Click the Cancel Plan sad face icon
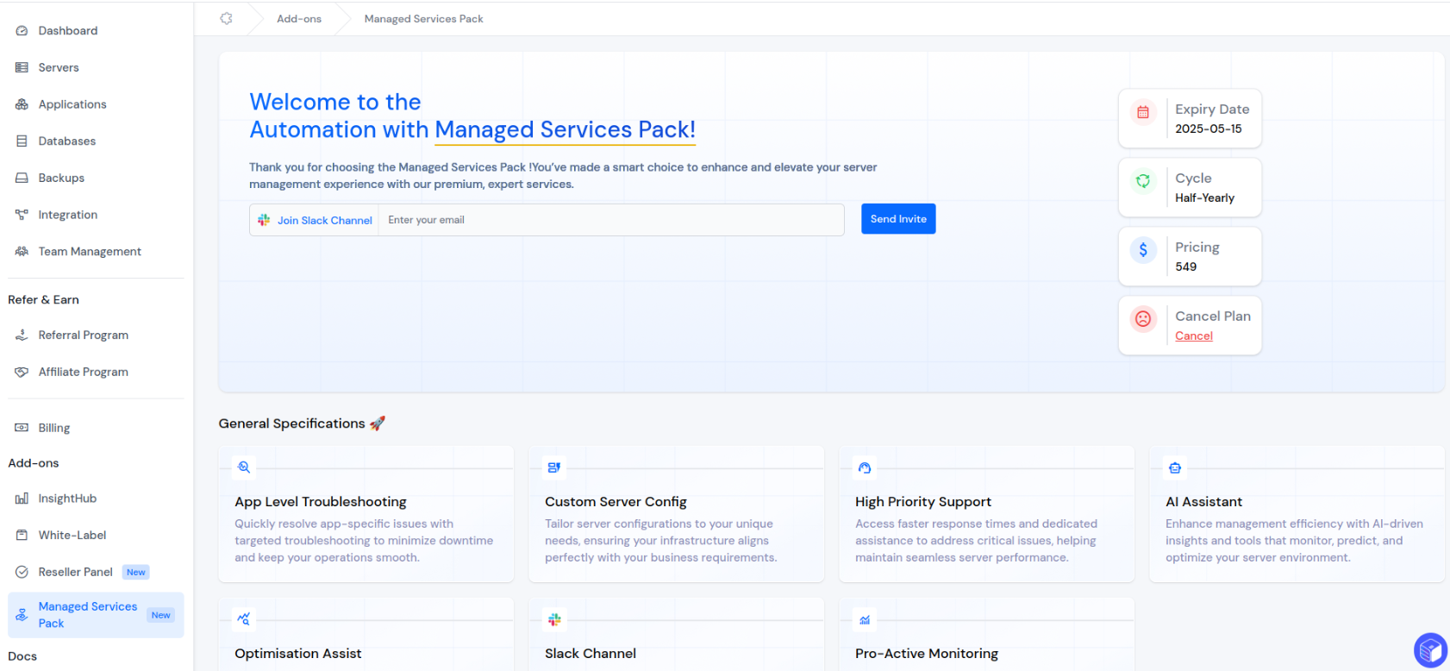1450x671 pixels. [x=1143, y=319]
